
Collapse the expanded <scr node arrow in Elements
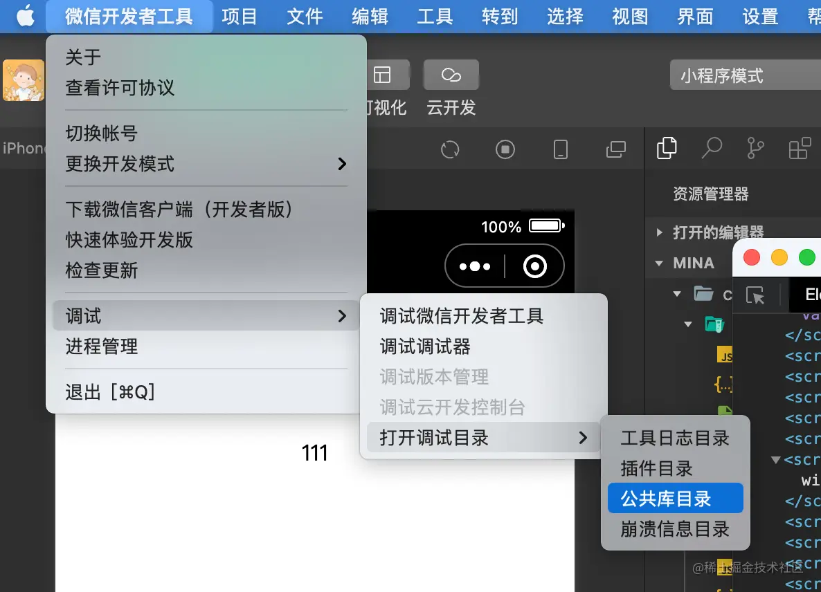click(776, 460)
